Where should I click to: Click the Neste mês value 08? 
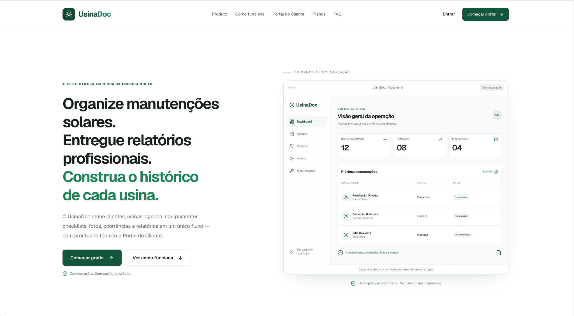[x=401, y=148]
